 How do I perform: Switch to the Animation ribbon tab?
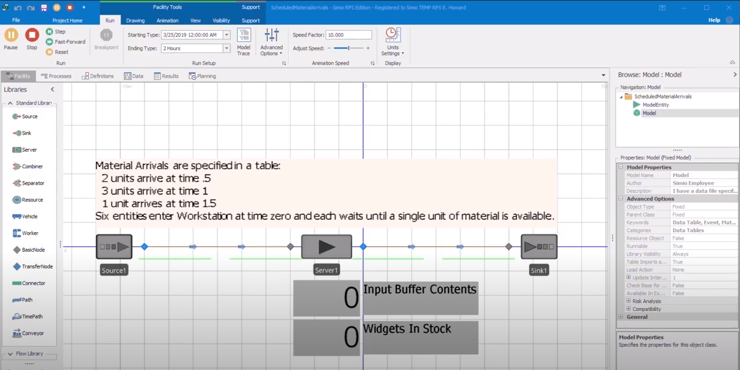click(167, 20)
